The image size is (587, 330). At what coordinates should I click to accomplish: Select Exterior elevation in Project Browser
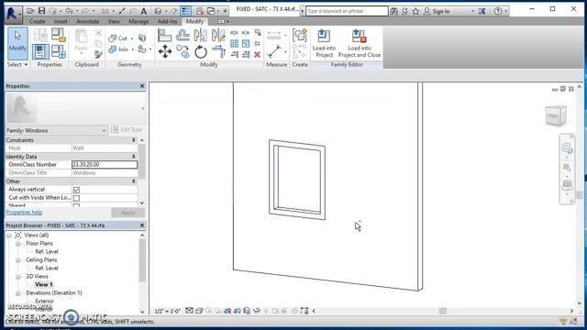click(x=45, y=302)
